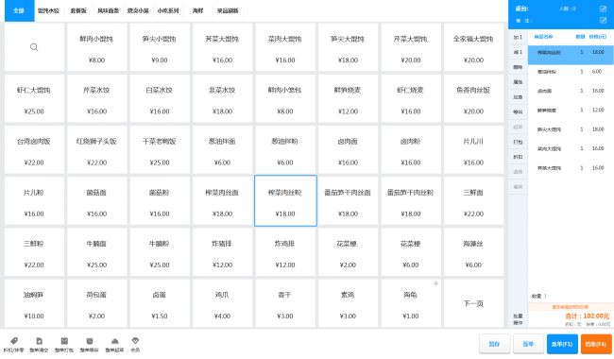Switch to the 套餐饭 category tab
The height and width of the screenshot is (359, 614).
[78, 11]
